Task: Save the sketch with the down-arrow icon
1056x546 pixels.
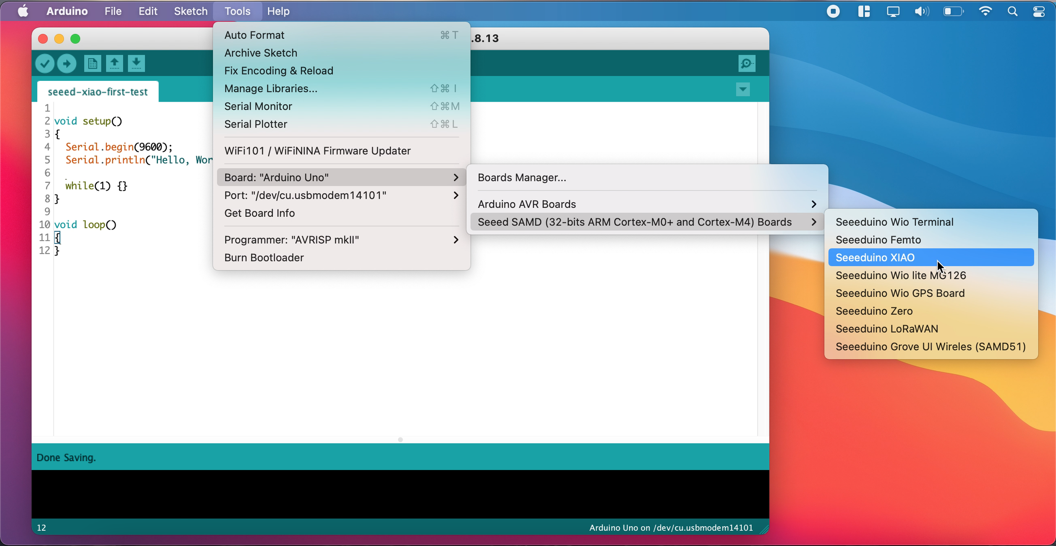Action: coord(136,63)
